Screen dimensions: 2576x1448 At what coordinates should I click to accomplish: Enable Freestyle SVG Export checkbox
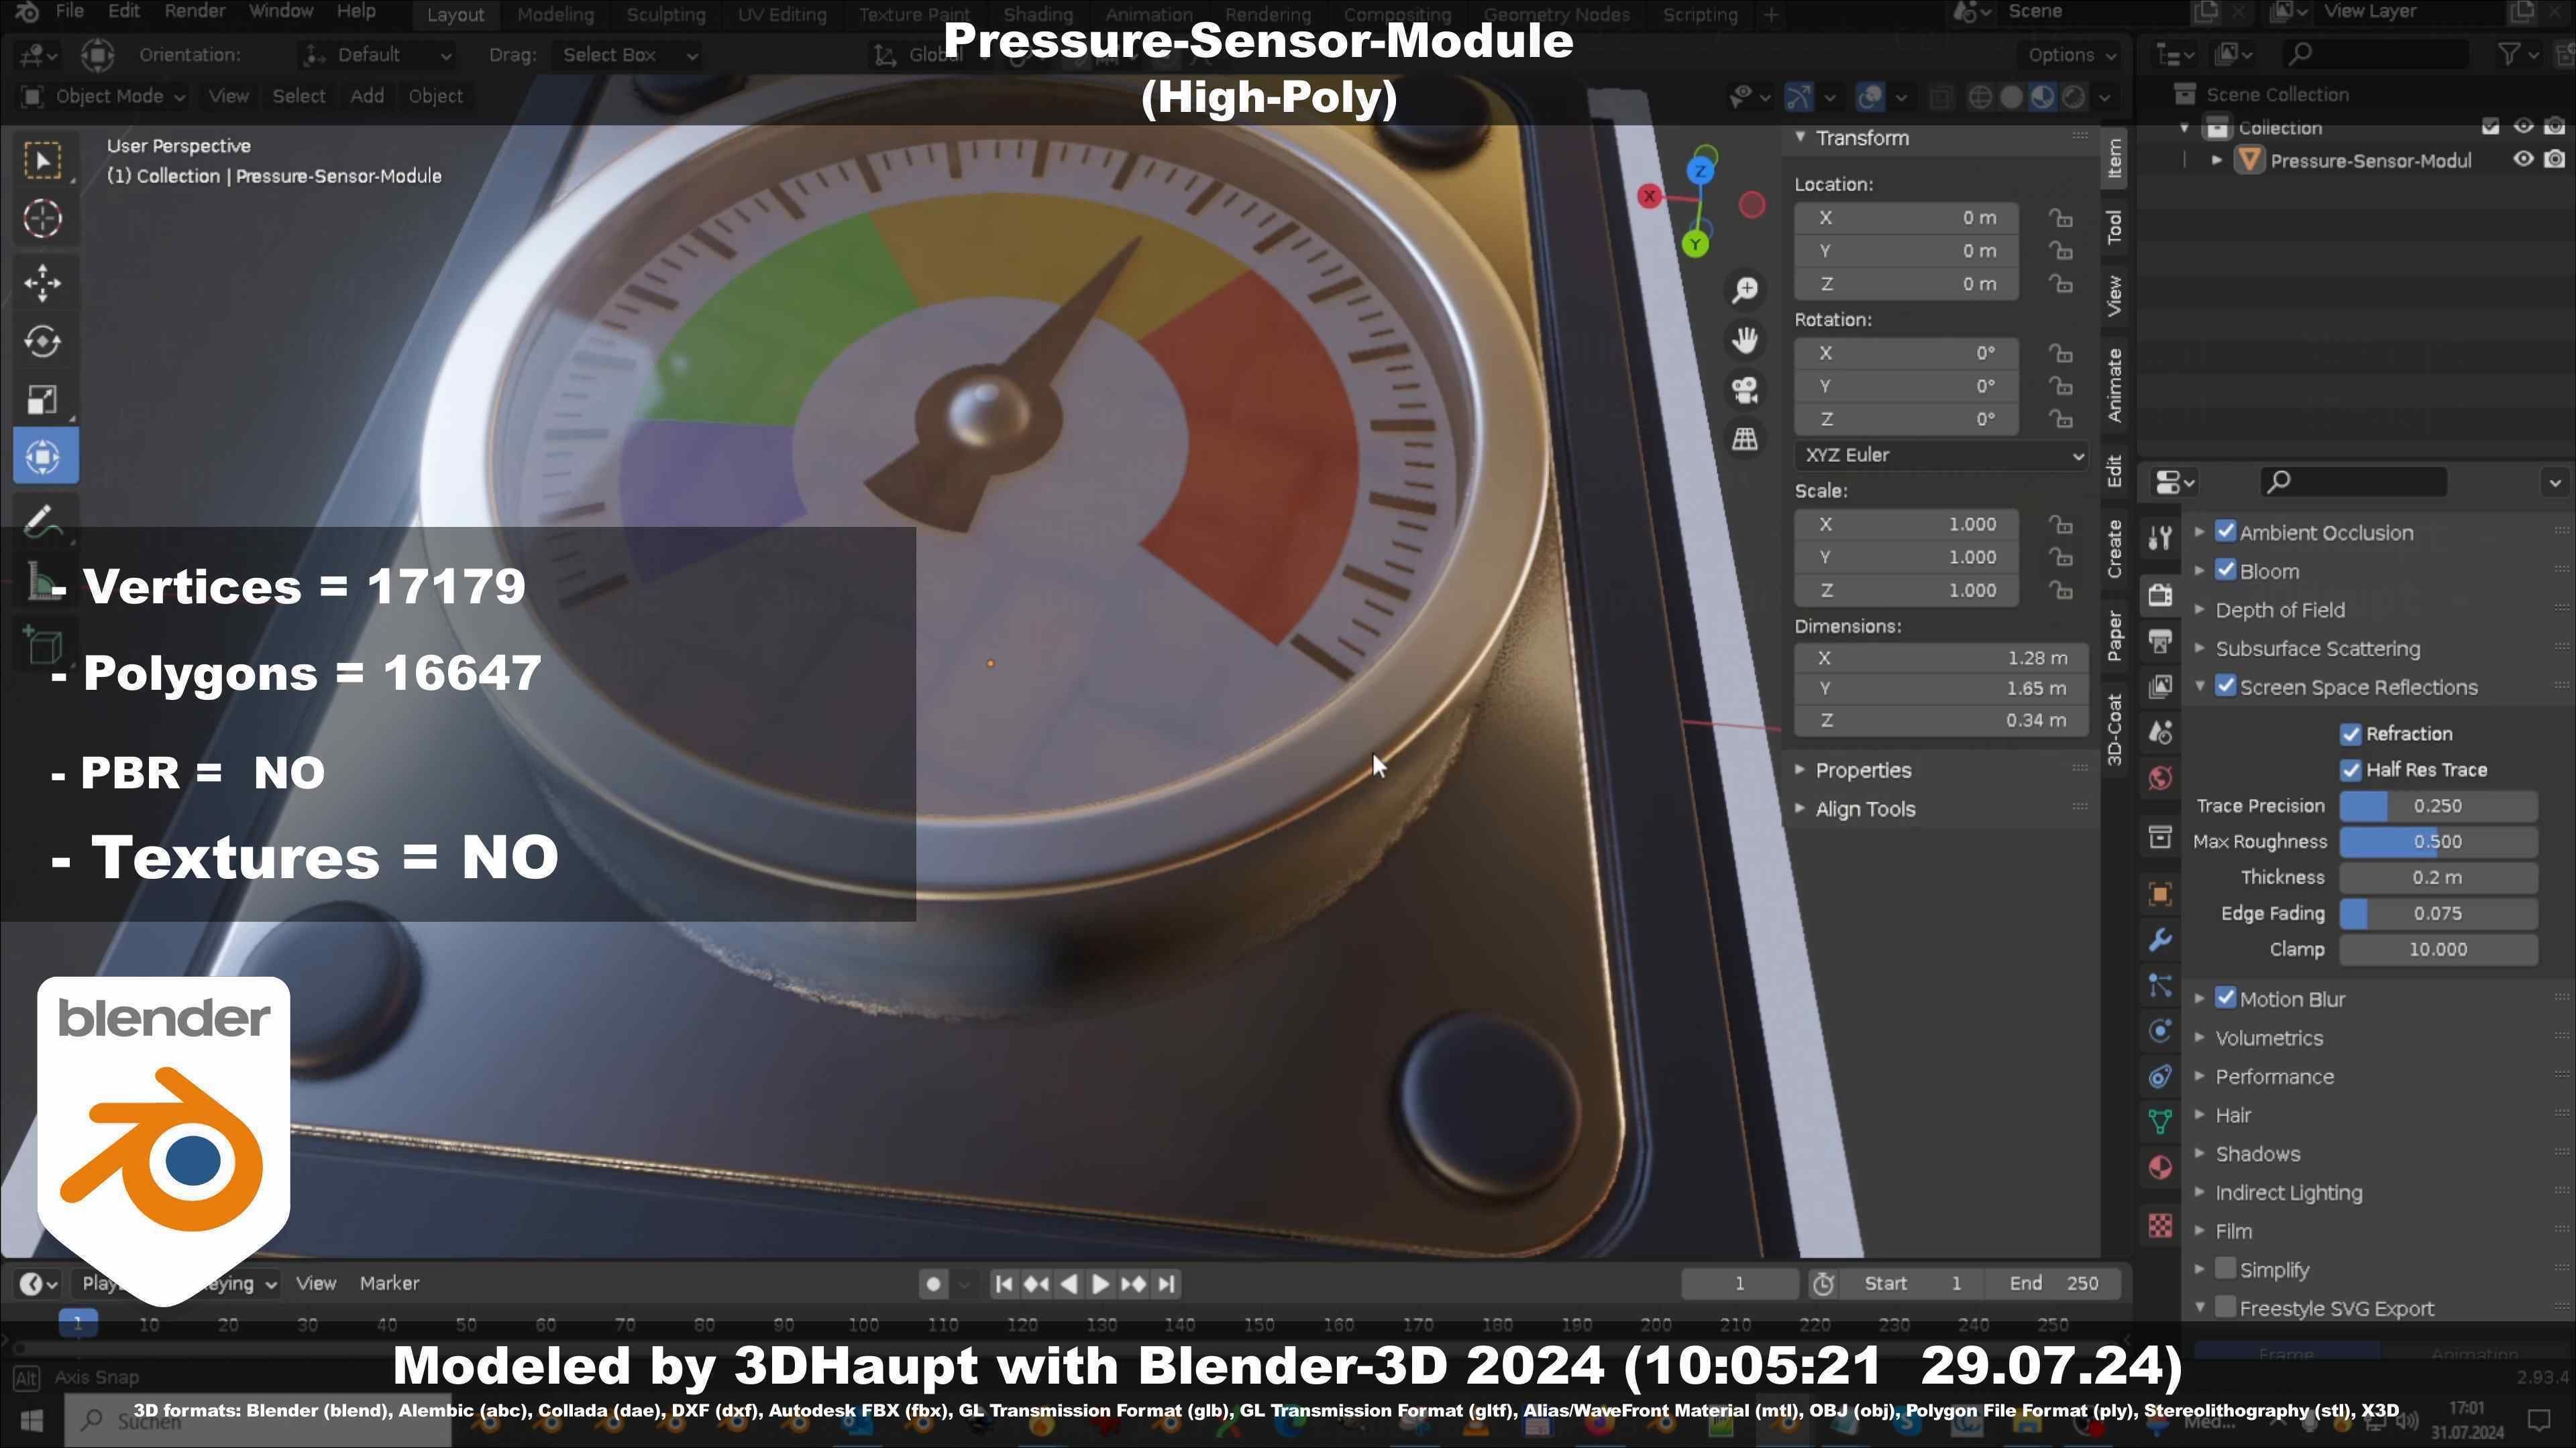[2226, 1307]
